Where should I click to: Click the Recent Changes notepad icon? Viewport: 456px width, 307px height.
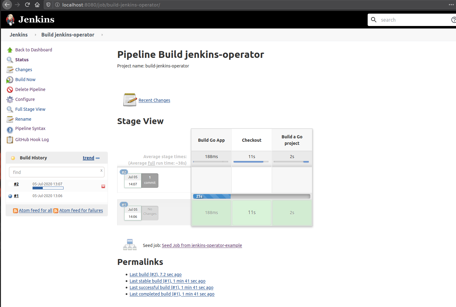point(130,100)
